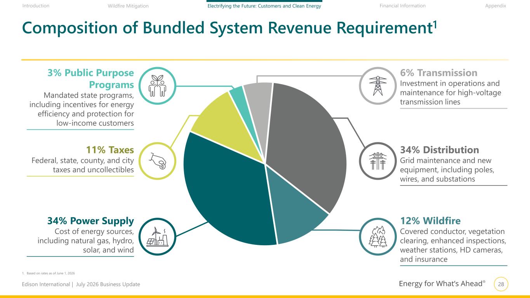The width and height of the screenshot is (530, 298).
Task: Click the slide title 'Composition of Bundled System Revenue Requirement'
Action: point(230,28)
